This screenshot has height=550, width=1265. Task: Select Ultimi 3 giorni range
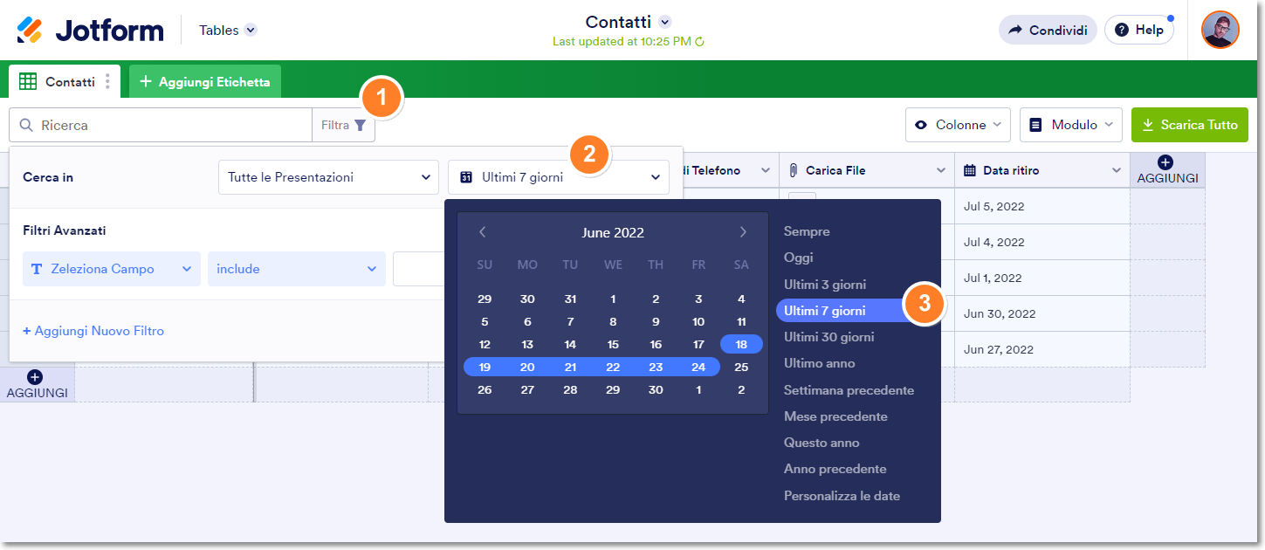tap(825, 285)
